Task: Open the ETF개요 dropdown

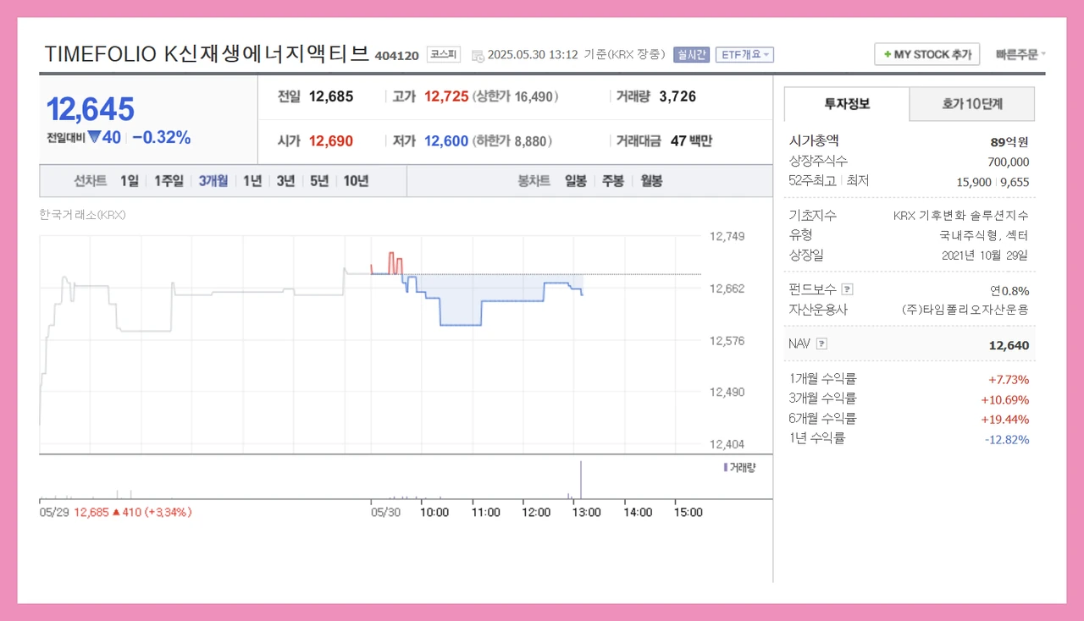Action: [744, 53]
